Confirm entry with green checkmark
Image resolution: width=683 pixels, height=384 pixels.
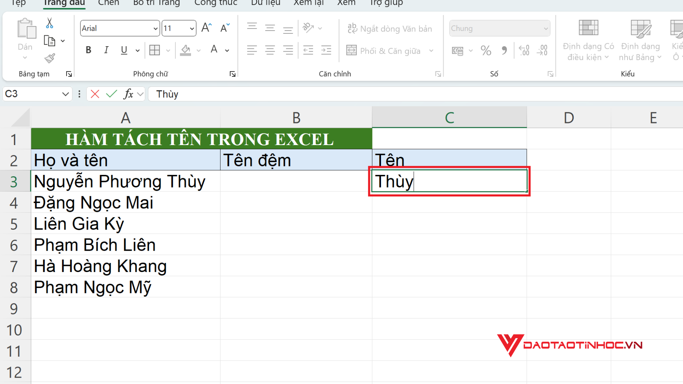click(111, 94)
